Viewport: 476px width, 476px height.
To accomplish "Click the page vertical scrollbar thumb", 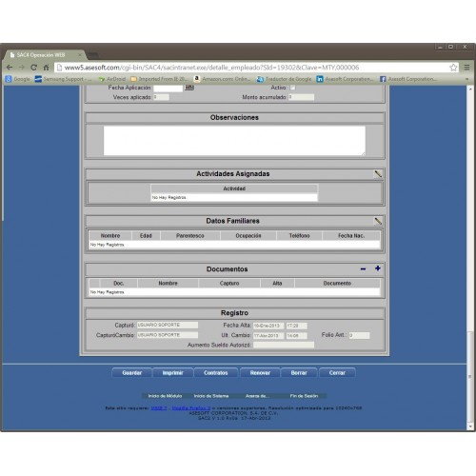I will (x=470, y=376).
